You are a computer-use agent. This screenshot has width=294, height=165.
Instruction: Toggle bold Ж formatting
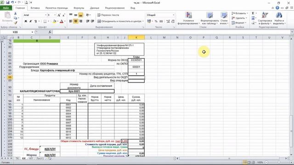click(x=26, y=21)
